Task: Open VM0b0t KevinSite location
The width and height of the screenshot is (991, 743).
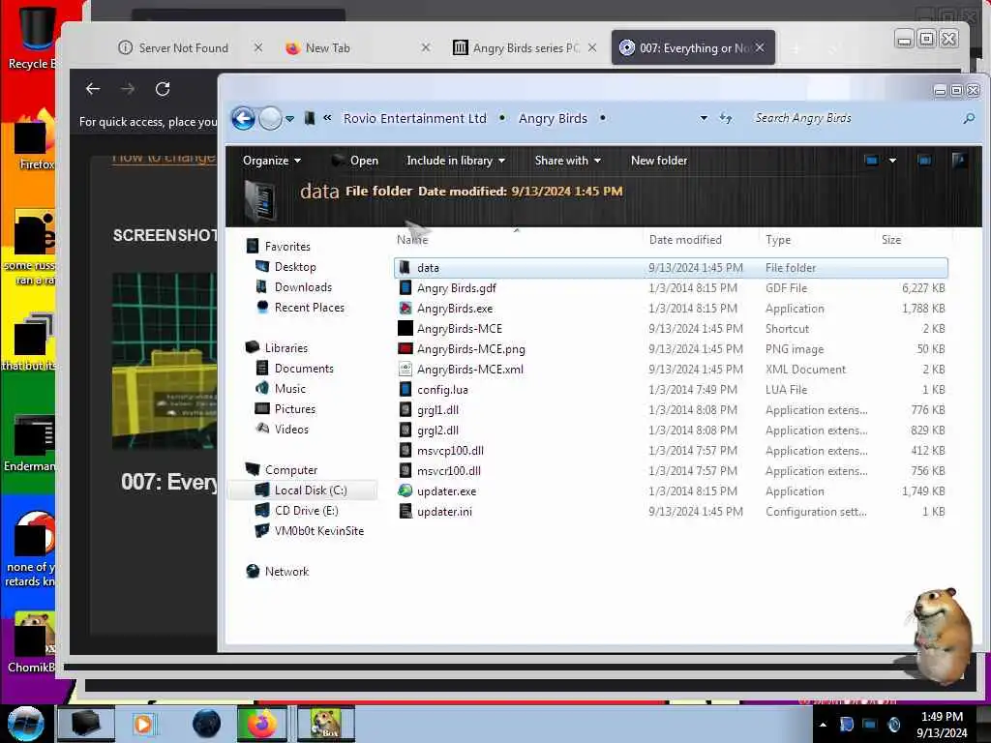Action: coord(319,531)
